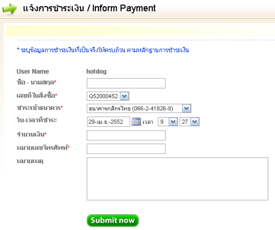Open the calendar date picker icon
The height and width of the screenshot is (230, 275).
pos(136,121)
